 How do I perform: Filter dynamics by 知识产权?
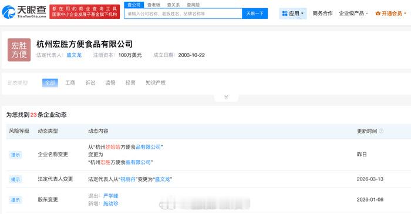coord(156,83)
